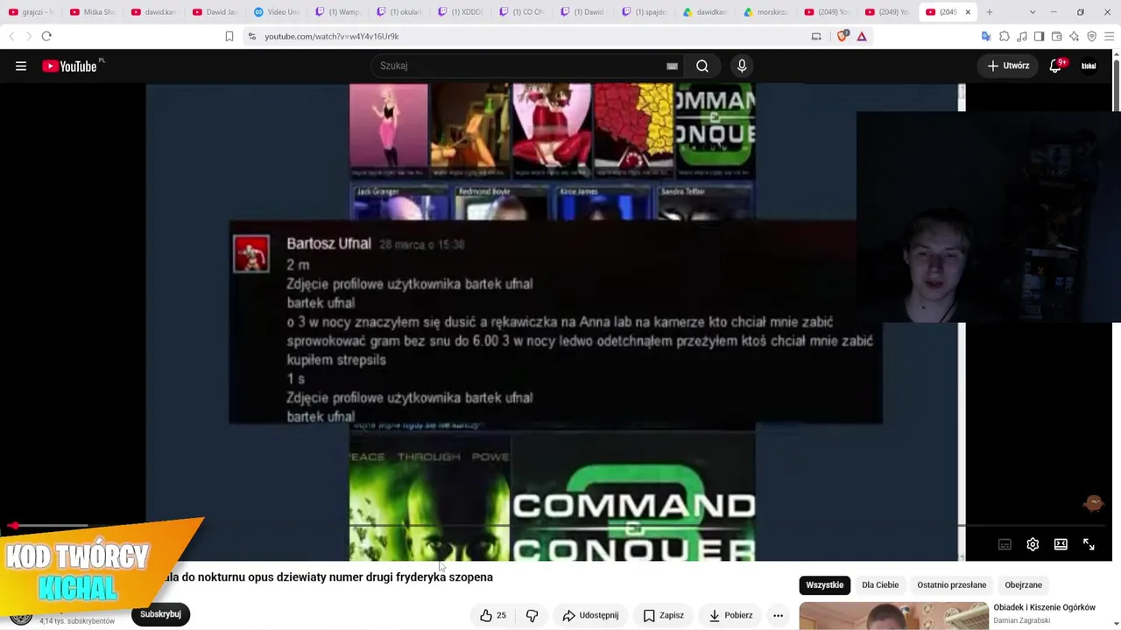Enter fullscreen on the video player
The width and height of the screenshot is (1121, 630).
tap(1089, 544)
